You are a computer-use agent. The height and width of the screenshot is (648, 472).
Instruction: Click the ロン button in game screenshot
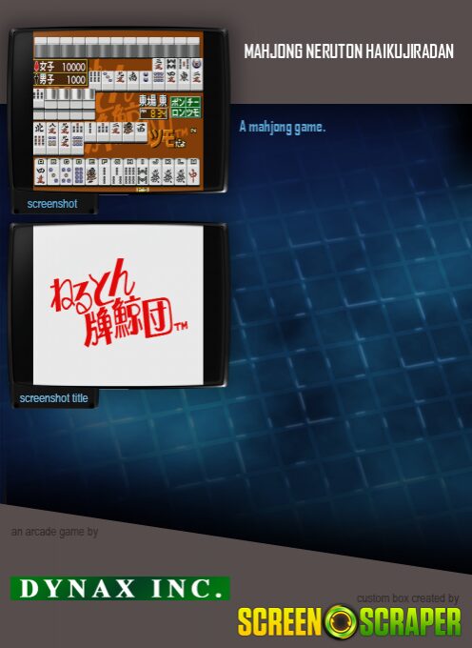tap(178, 112)
